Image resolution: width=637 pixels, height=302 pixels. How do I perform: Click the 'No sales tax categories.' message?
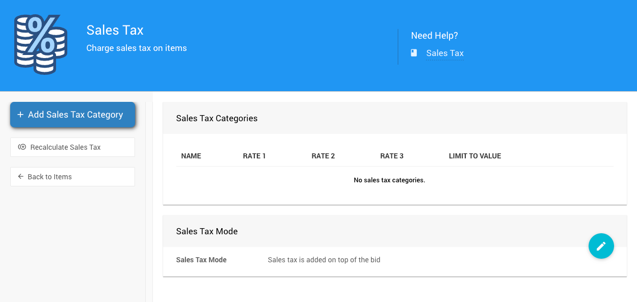389,180
